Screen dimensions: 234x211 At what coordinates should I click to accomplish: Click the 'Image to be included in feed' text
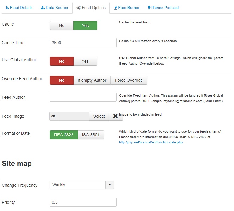click(140, 114)
